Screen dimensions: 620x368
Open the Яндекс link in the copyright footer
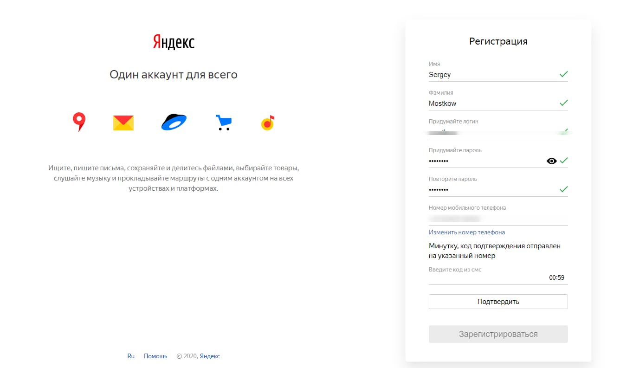click(210, 356)
